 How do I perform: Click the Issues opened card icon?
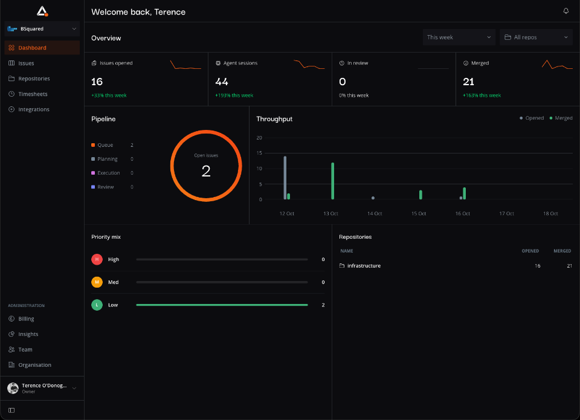coord(94,63)
